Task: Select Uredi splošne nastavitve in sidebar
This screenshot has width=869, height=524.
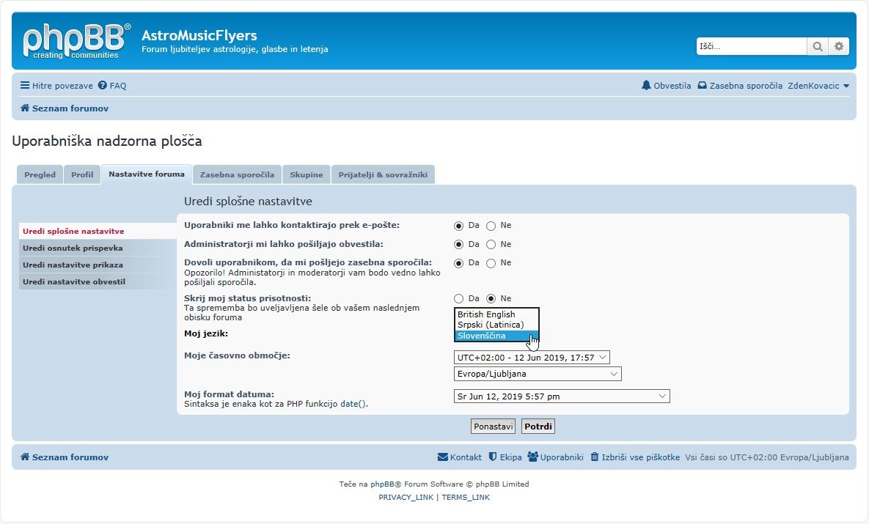Action: (x=98, y=231)
